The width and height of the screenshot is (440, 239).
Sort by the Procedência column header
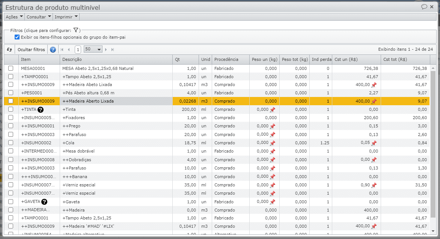[231, 59]
